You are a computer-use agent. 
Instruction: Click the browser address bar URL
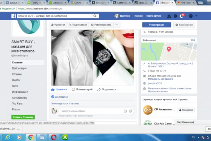point(40,9)
